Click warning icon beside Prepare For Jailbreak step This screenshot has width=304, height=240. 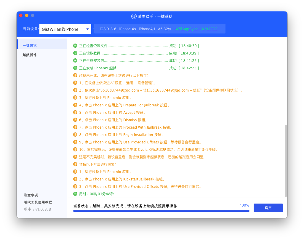(75, 105)
